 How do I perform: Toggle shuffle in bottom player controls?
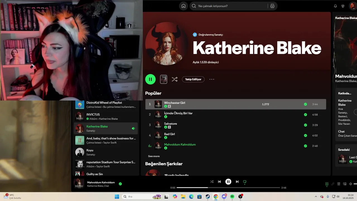point(212,182)
